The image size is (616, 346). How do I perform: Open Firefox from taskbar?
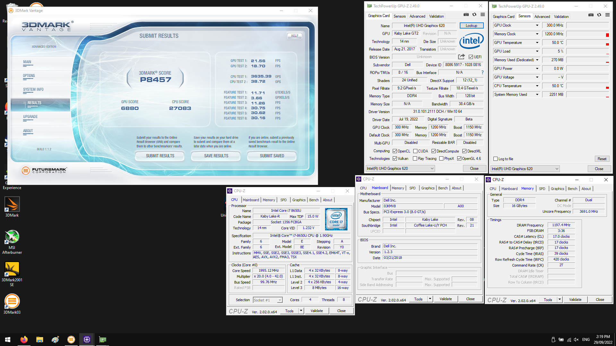pos(24,340)
